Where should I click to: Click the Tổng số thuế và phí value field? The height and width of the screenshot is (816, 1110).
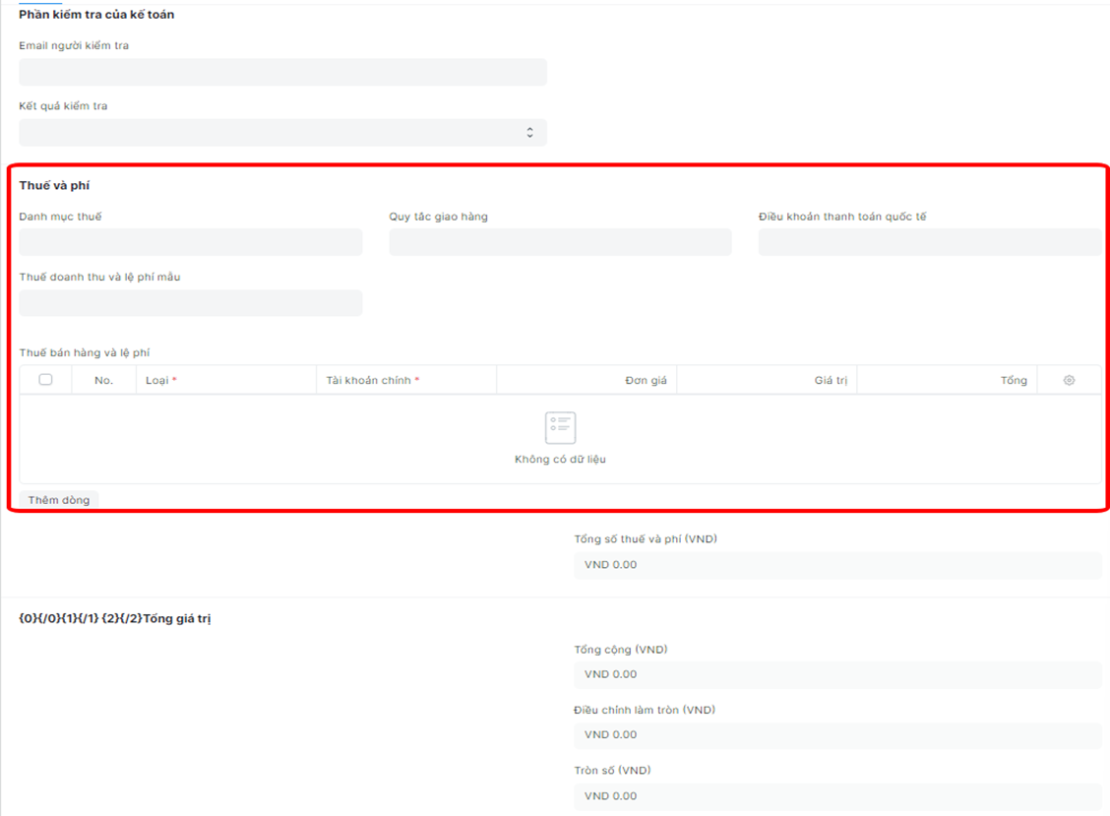click(836, 565)
